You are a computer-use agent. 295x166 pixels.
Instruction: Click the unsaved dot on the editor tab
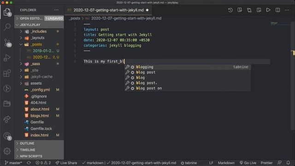147,10
